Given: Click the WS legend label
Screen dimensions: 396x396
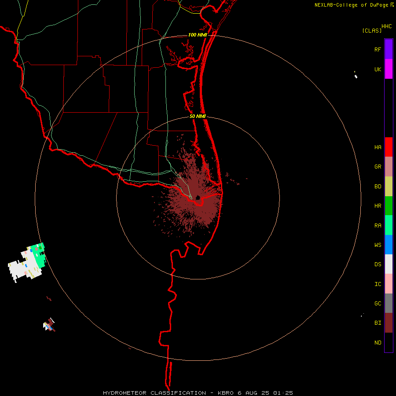Looking at the screenshot, I should (x=378, y=245).
